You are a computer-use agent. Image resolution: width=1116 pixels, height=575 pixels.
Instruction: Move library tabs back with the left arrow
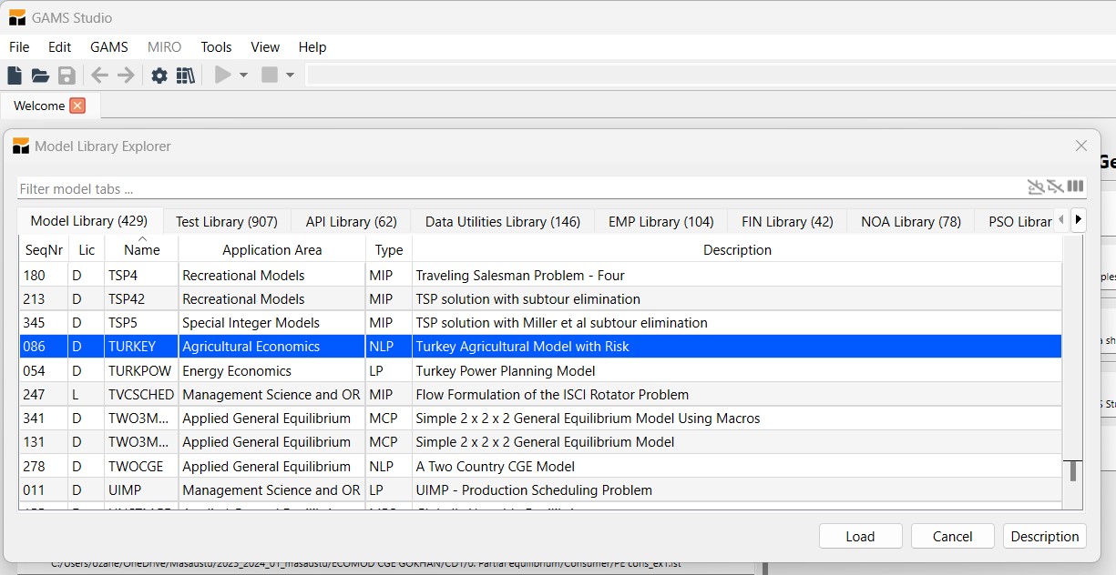tap(1061, 219)
